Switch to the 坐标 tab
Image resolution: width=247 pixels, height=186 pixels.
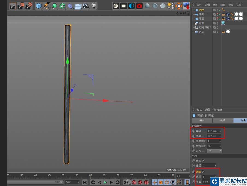[x=223, y=120]
